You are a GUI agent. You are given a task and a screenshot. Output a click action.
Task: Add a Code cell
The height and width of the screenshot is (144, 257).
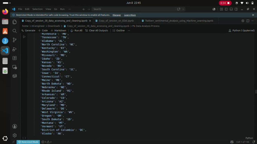click(x=43, y=30)
